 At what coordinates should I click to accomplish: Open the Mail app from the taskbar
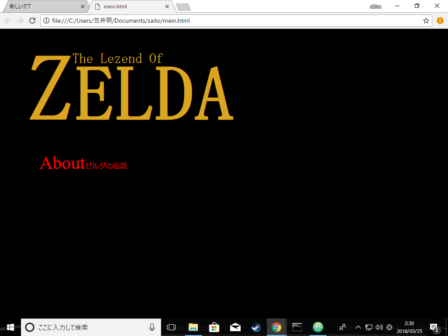[x=235, y=327]
